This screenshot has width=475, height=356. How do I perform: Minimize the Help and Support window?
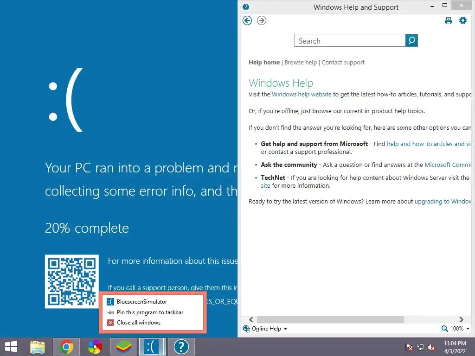pos(432,6)
